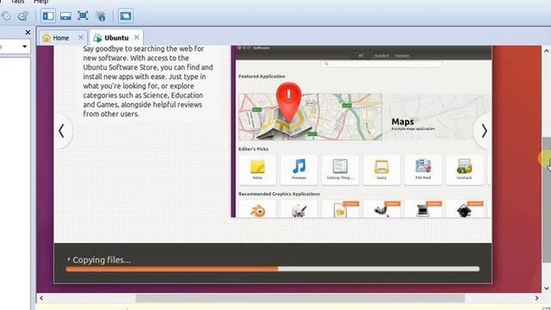Click the vertical scrollbar thumb
551x310 pixels.
coord(547,199)
